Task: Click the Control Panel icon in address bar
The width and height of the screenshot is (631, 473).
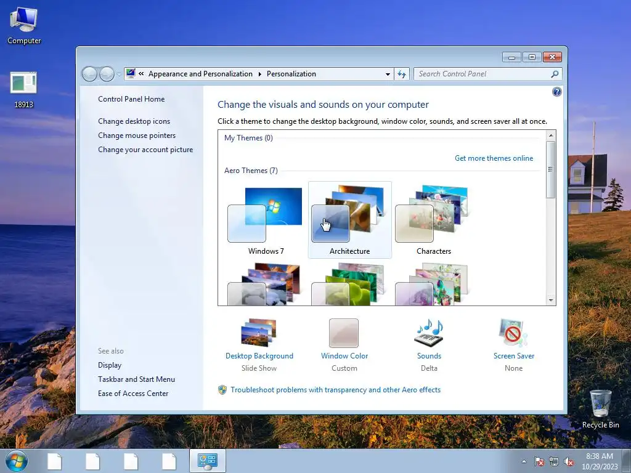Action: (131, 74)
